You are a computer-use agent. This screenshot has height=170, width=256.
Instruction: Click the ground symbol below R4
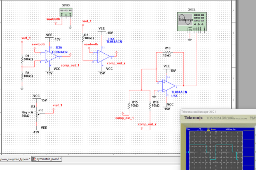22,89
